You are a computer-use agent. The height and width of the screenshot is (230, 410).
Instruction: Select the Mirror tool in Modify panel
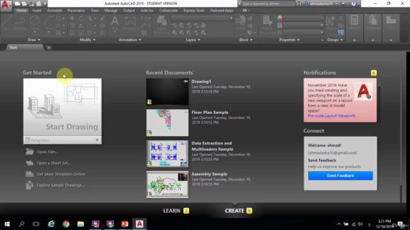tap(81, 26)
